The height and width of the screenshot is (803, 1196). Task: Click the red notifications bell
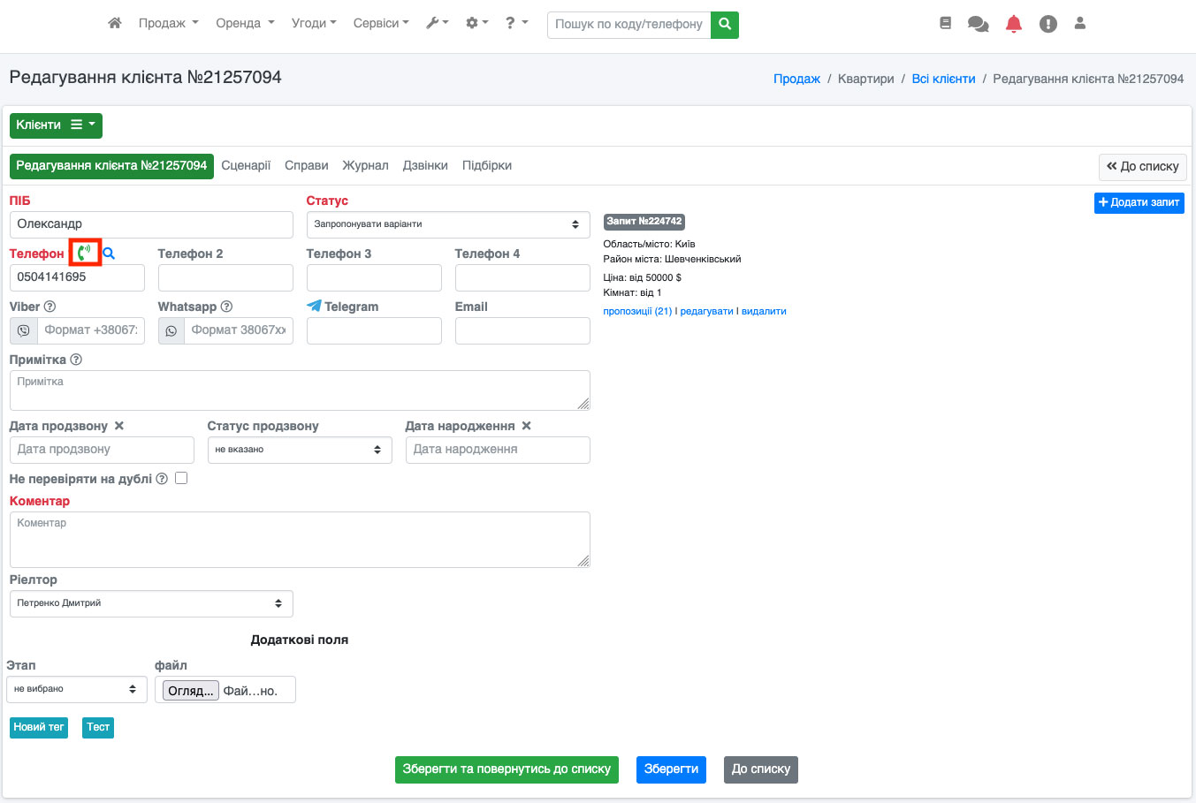coord(1013,25)
